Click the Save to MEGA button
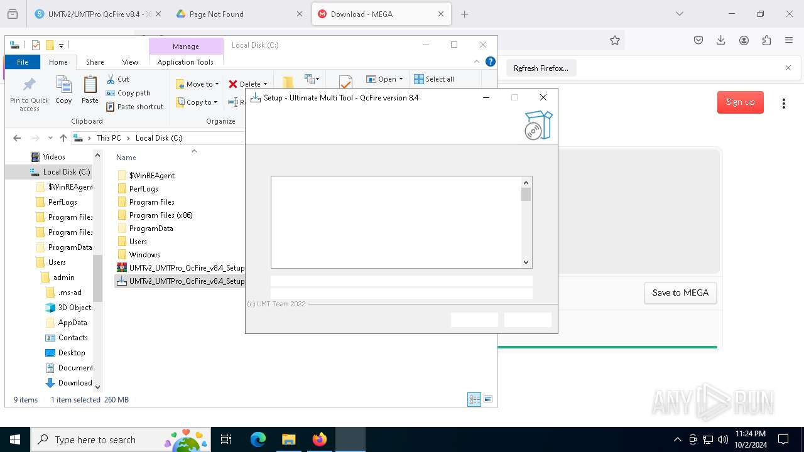The width and height of the screenshot is (804, 452). (x=680, y=293)
